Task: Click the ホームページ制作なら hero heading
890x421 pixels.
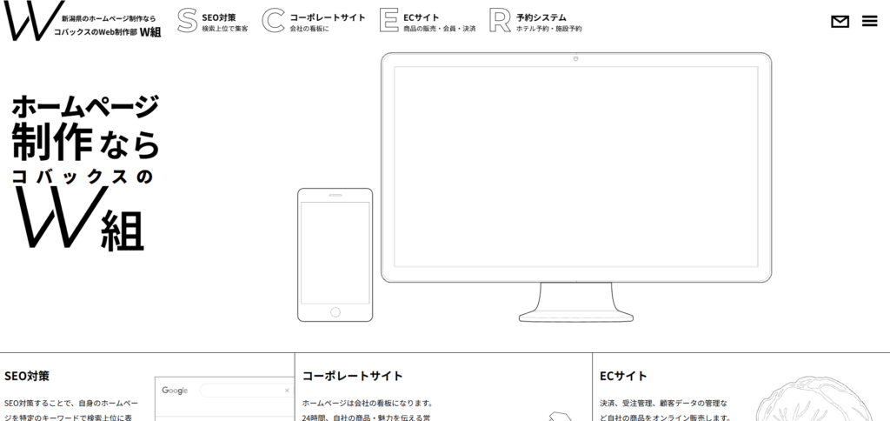Action: click(x=85, y=126)
